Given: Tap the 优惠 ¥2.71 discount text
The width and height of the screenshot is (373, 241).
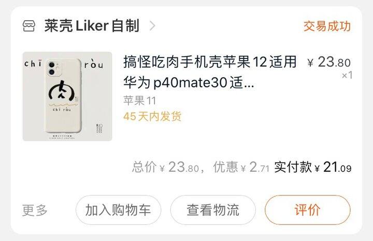Looking at the screenshot, I should [x=241, y=167].
